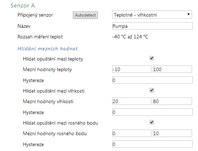Click the upper humidity limit field 80

tap(172, 101)
